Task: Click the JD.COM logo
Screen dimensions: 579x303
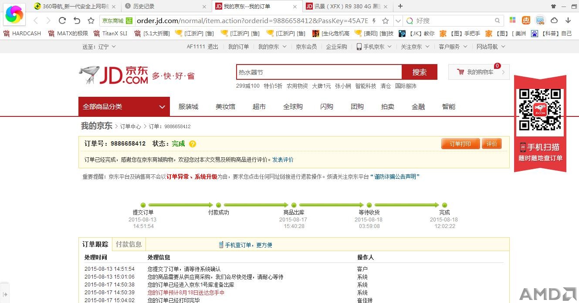Action: [114, 75]
